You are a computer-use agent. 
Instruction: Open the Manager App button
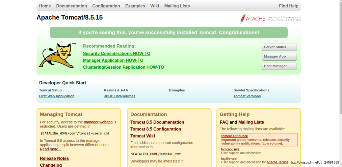(x=279, y=57)
